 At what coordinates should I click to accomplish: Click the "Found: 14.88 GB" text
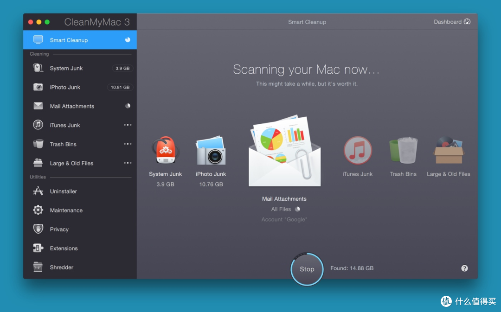click(x=352, y=268)
